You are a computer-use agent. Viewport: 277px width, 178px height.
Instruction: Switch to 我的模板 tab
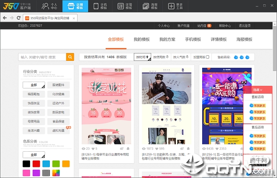[x=142, y=39]
